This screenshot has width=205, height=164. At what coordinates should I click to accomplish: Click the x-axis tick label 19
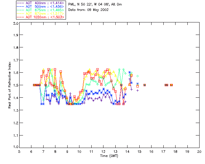click(187, 152)
